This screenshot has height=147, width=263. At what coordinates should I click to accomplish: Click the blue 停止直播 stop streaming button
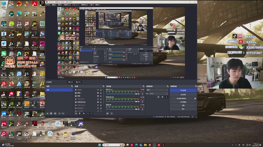click(183, 90)
